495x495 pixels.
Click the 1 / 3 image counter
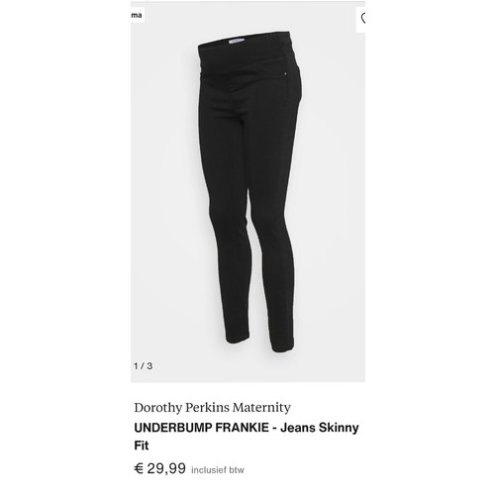[143, 366]
